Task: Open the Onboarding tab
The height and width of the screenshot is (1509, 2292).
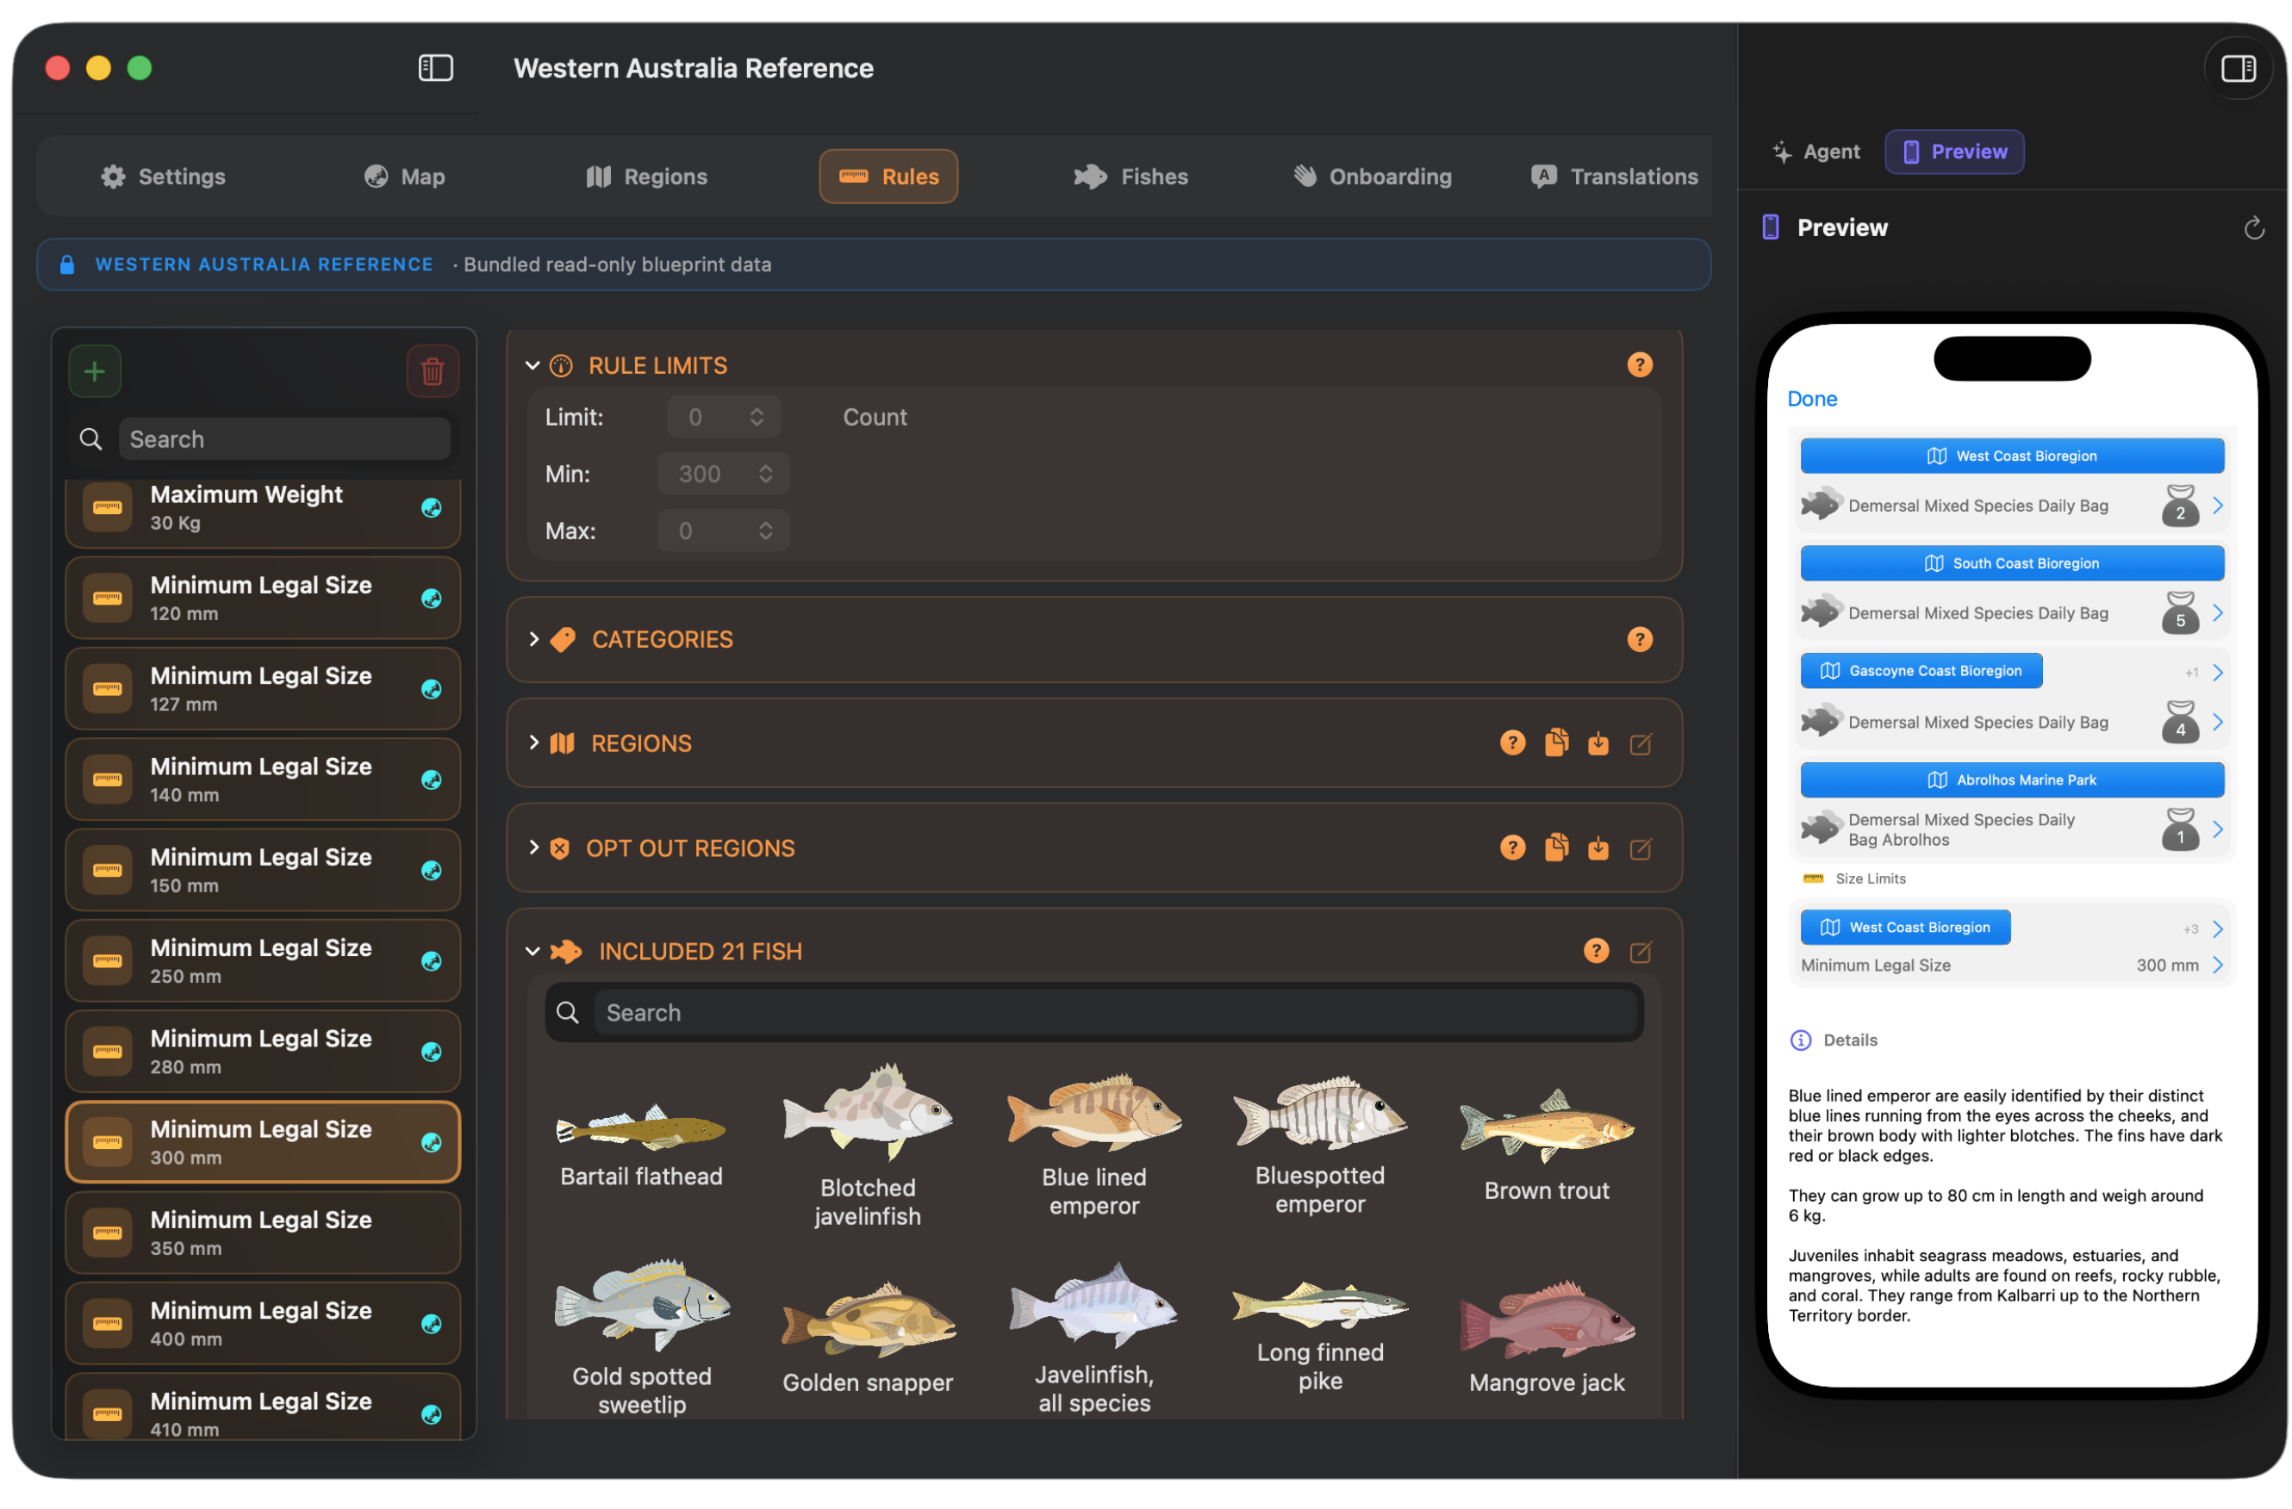Action: point(1373,176)
